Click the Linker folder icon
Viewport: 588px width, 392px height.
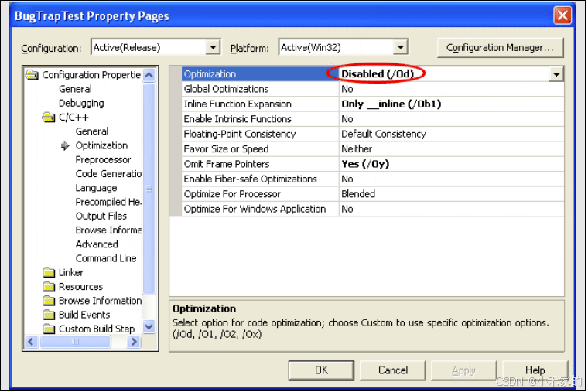pos(49,272)
